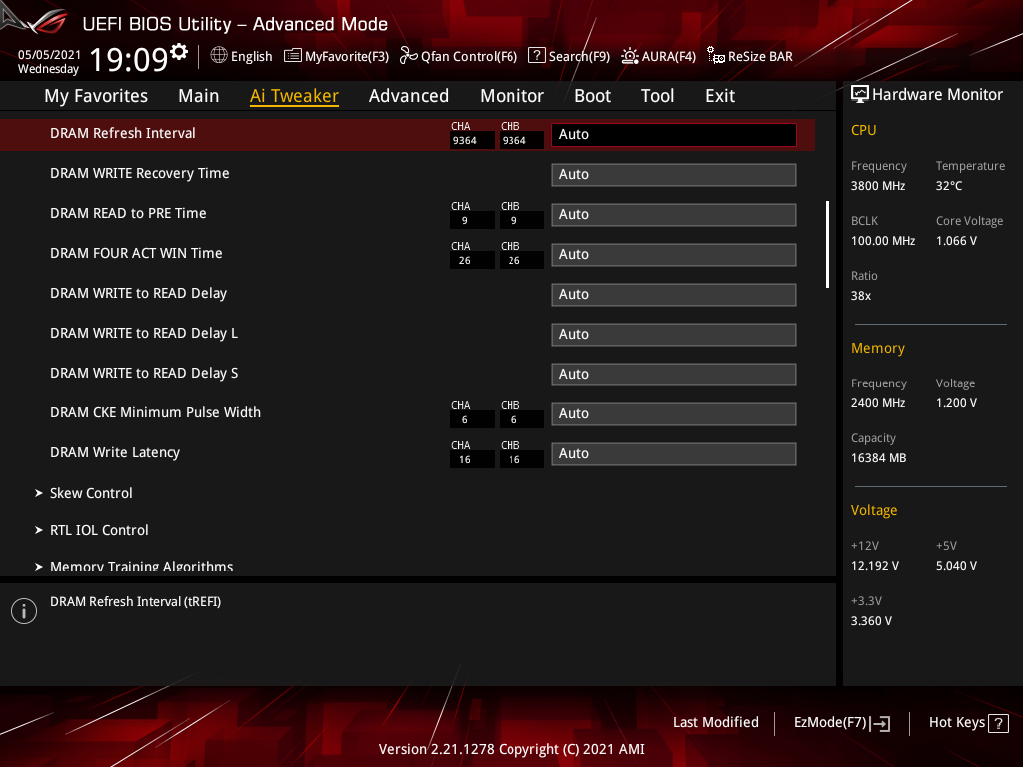The image size is (1023, 767).
Task: Select the Ai Tweaker tab
Action: coord(294,96)
